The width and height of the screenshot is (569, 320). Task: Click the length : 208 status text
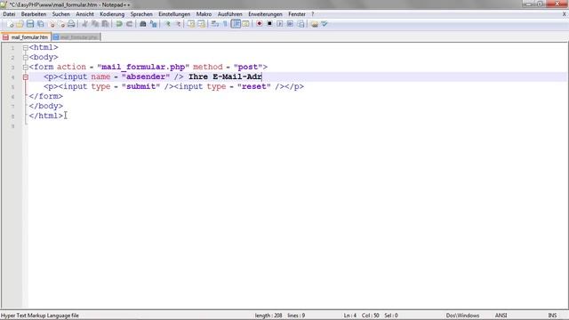(268, 316)
